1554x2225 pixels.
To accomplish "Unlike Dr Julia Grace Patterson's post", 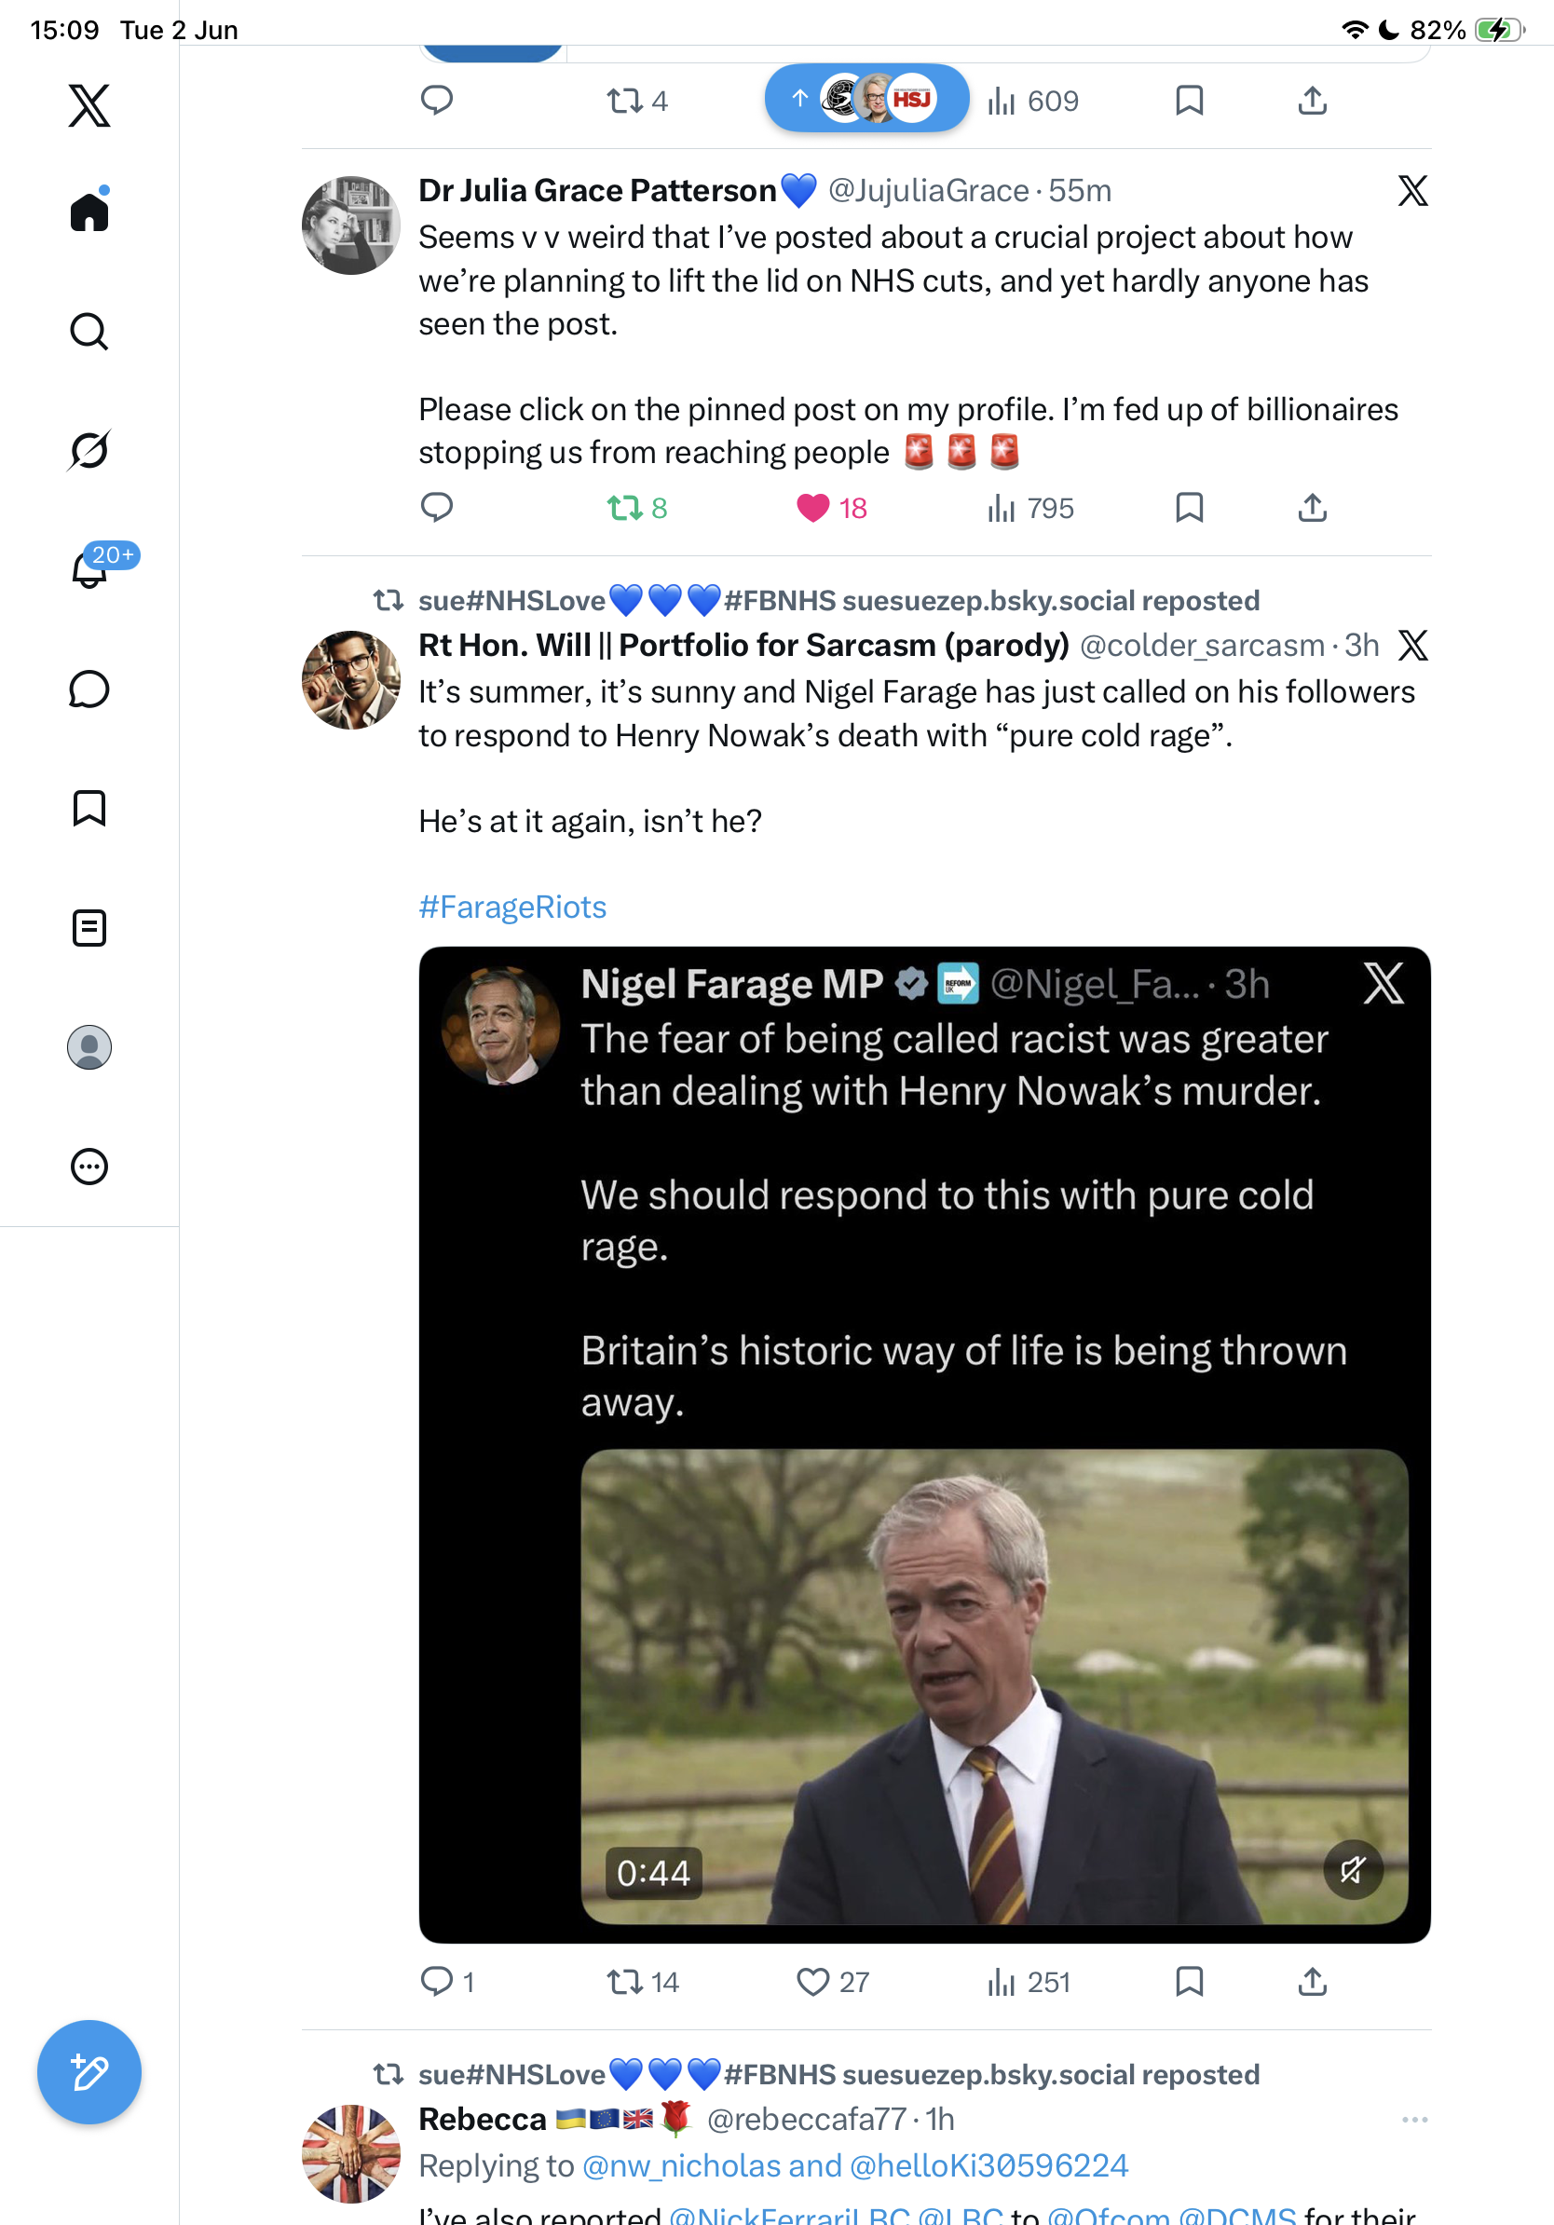I will (x=831, y=508).
